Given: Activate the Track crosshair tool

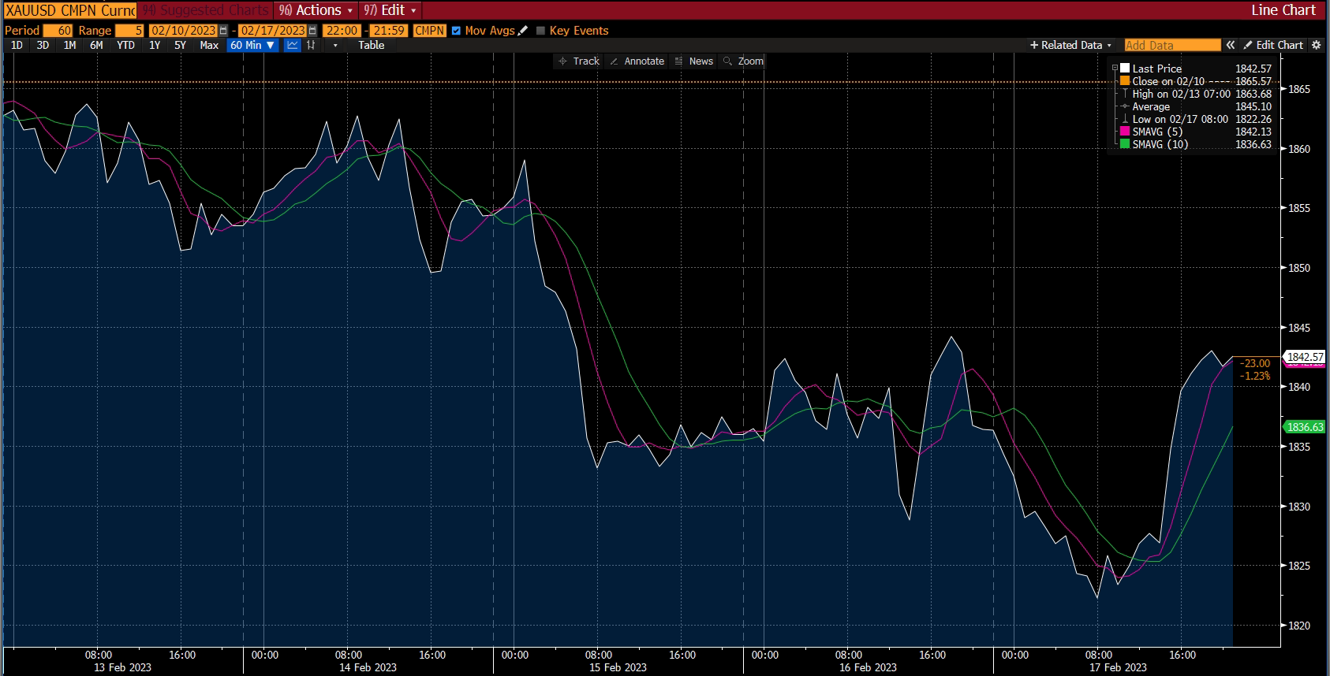Looking at the screenshot, I should (x=579, y=61).
